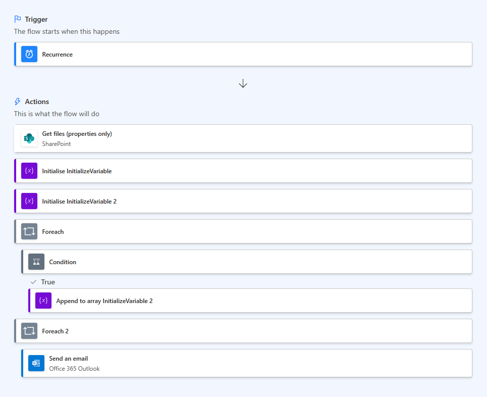This screenshot has width=487, height=397.
Task: Open the Condition action card
Action: point(247,262)
